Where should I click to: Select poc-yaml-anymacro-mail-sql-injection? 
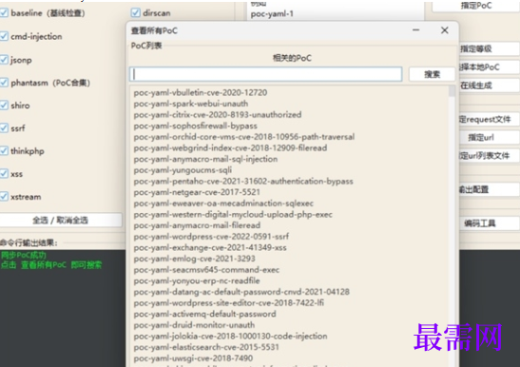205,159
